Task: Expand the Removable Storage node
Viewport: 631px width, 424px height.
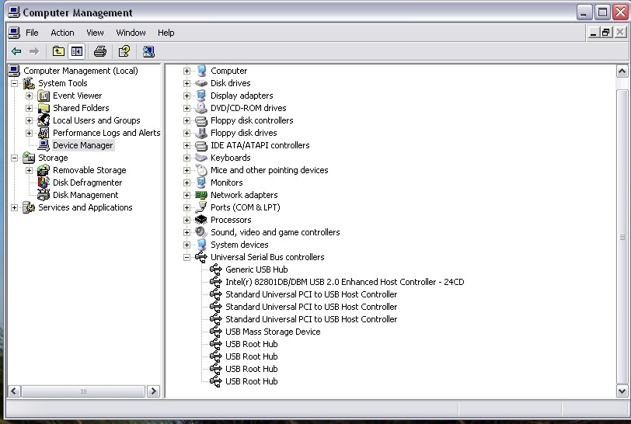Action: (x=29, y=171)
